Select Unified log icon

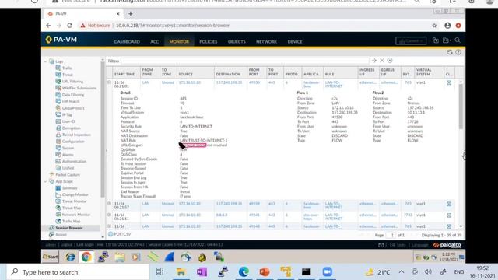click(58, 168)
